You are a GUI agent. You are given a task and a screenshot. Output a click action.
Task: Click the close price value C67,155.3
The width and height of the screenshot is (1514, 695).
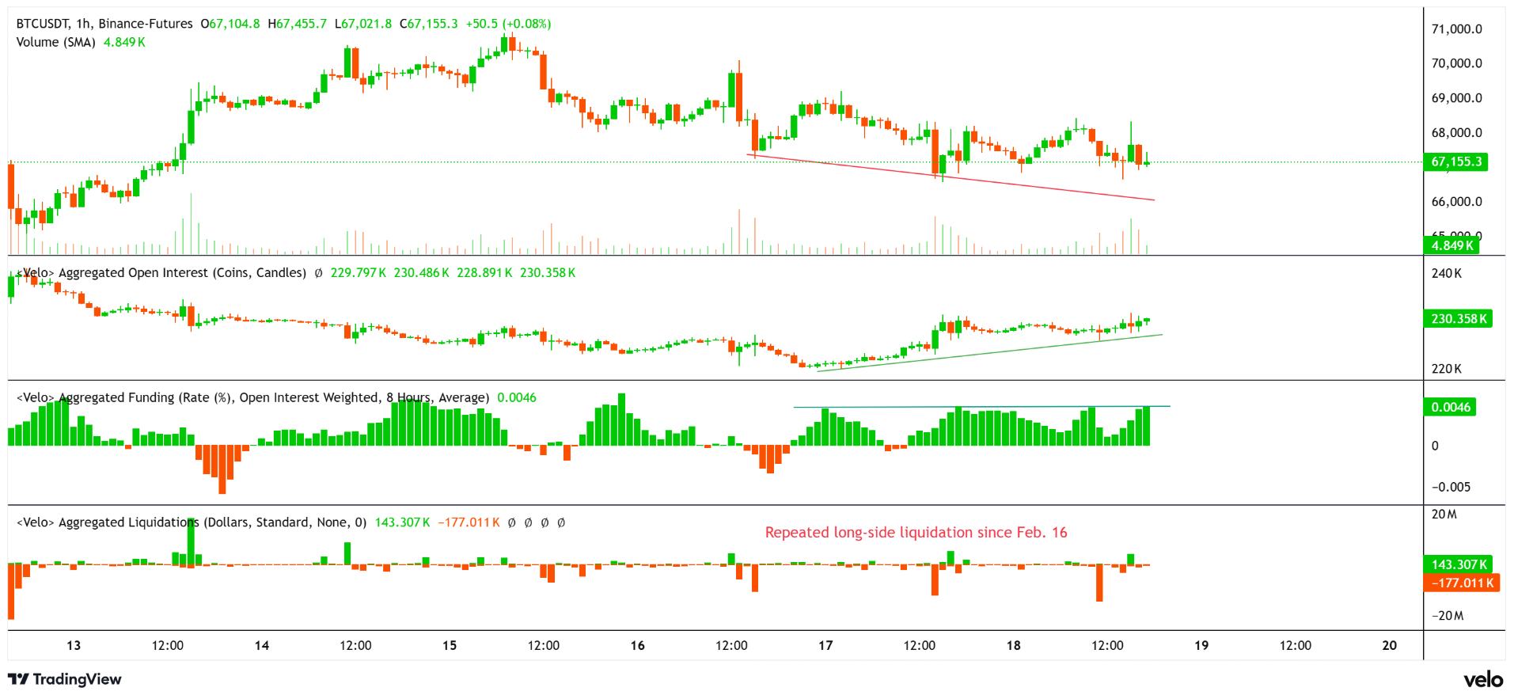(429, 24)
